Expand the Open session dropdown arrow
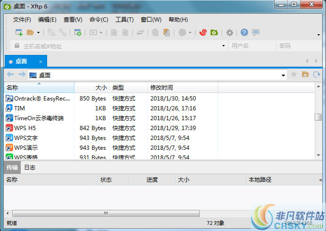 click(x=38, y=32)
